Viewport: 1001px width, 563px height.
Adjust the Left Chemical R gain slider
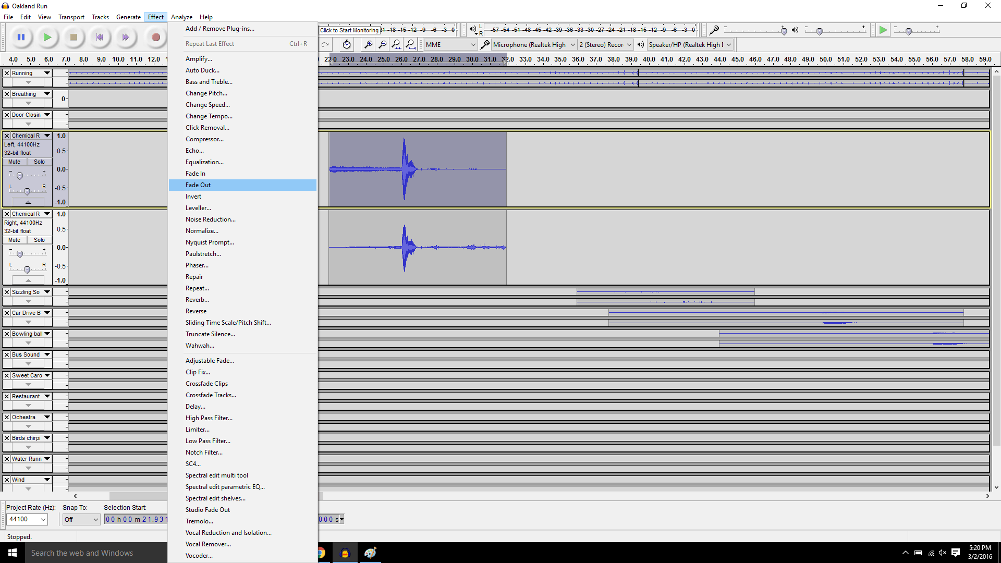pyautogui.click(x=20, y=176)
